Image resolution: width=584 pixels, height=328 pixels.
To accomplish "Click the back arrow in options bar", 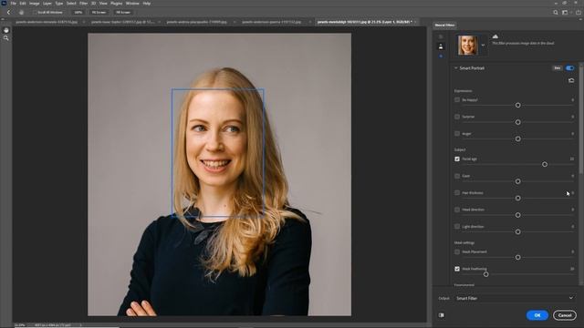I will point(8,12).
